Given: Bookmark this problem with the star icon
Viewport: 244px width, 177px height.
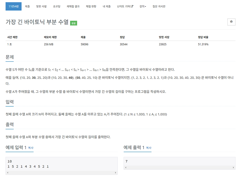Looking at the screenshot, I should tap(231, 22).
